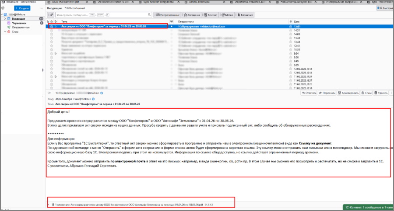Click the Быстрый фильтр toolbar button

[385, 8]
